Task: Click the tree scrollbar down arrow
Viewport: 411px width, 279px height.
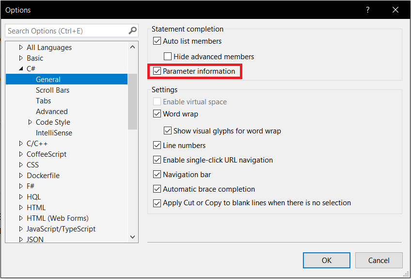Action: point(133,237)
